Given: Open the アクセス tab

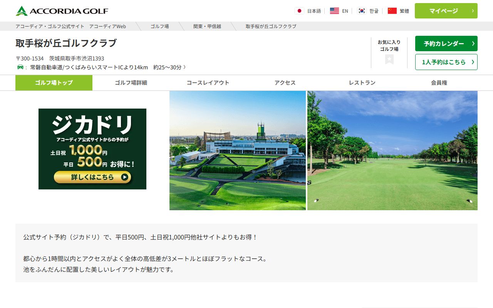Looking at the screenshot, I should [x=285, y=83].
